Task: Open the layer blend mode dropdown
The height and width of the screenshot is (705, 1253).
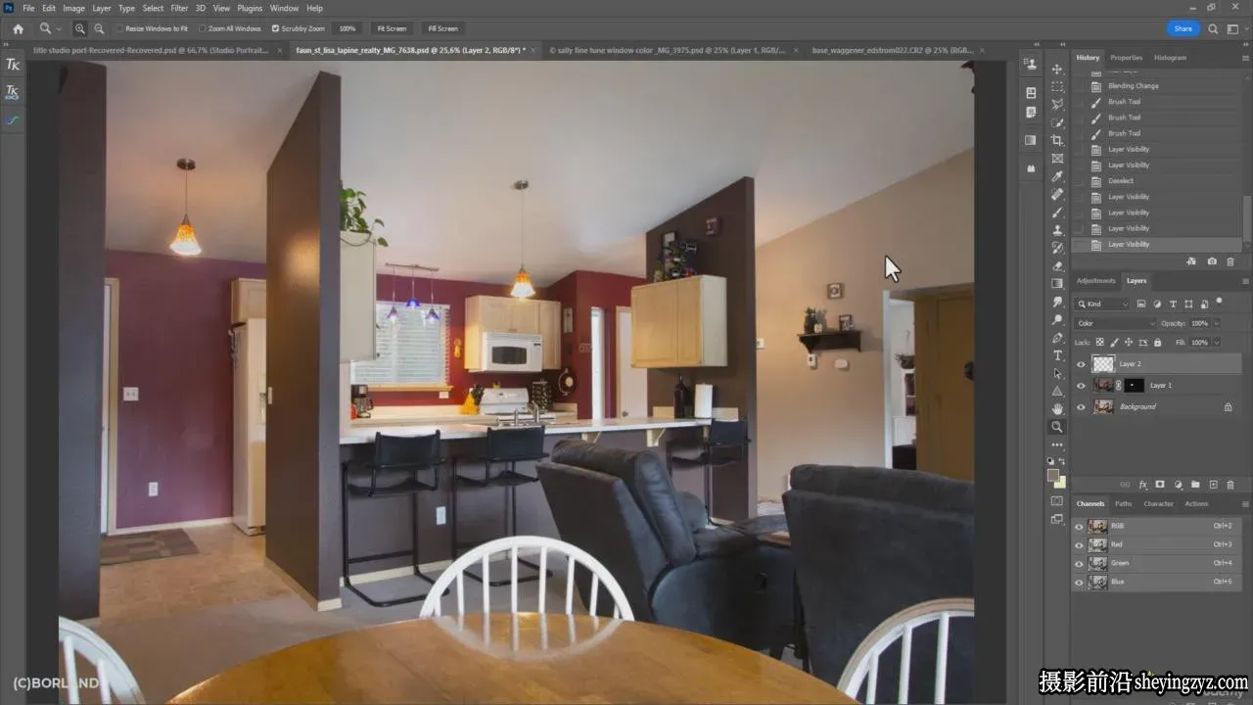Action: (x=1115, y=323)
